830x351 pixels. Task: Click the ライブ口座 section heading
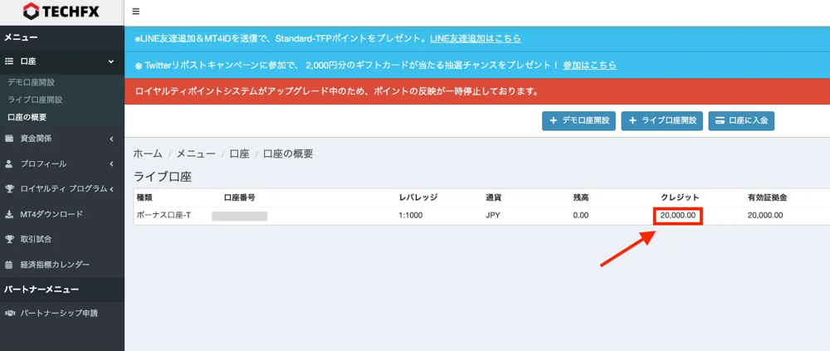click(163, 177)
